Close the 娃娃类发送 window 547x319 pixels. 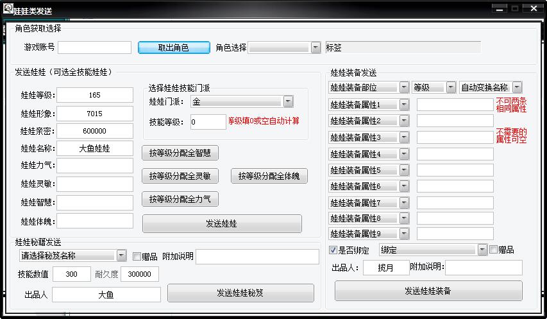tap(532, 8)
